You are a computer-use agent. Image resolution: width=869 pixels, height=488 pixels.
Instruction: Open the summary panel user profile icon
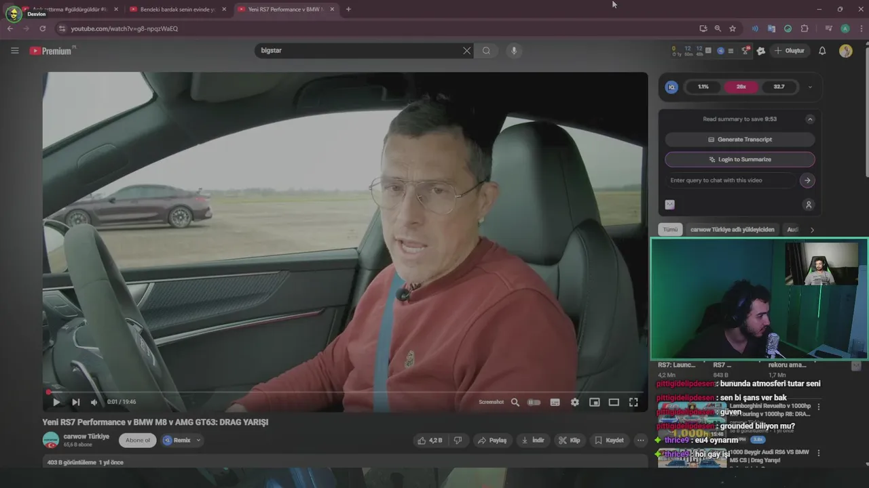coord(808,205)
